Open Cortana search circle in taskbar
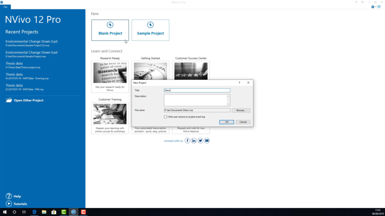 point(14,212)
